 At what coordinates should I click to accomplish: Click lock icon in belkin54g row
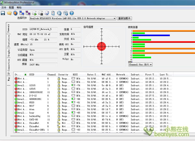click(59, 116)
